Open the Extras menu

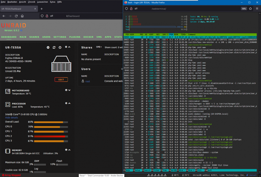click(x=53, y=2)
